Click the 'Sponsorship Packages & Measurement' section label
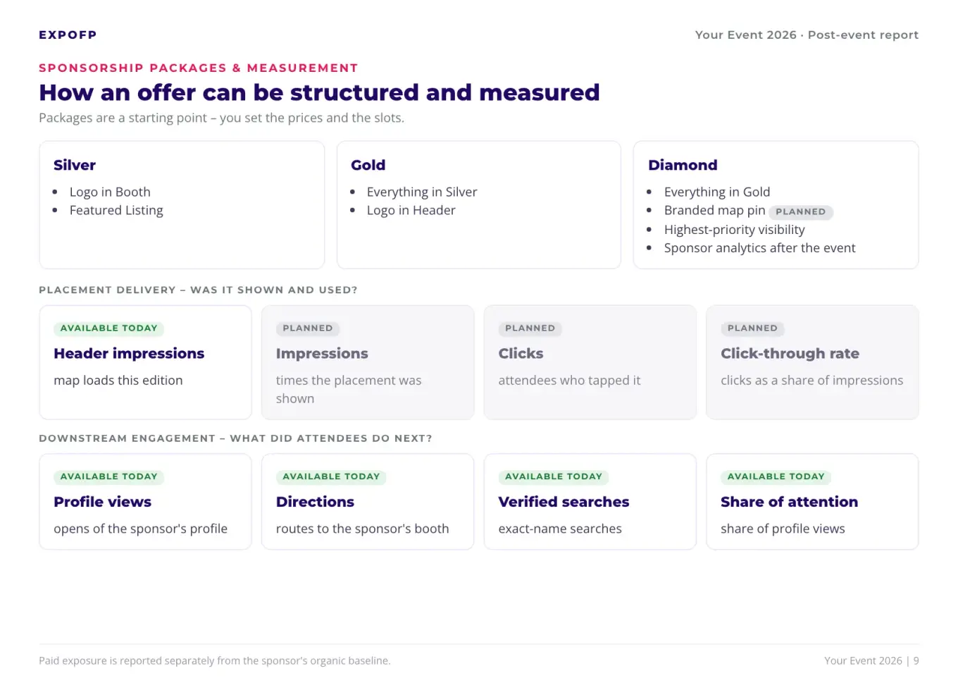This screenshot has height=678, width=958. [198, 68]
